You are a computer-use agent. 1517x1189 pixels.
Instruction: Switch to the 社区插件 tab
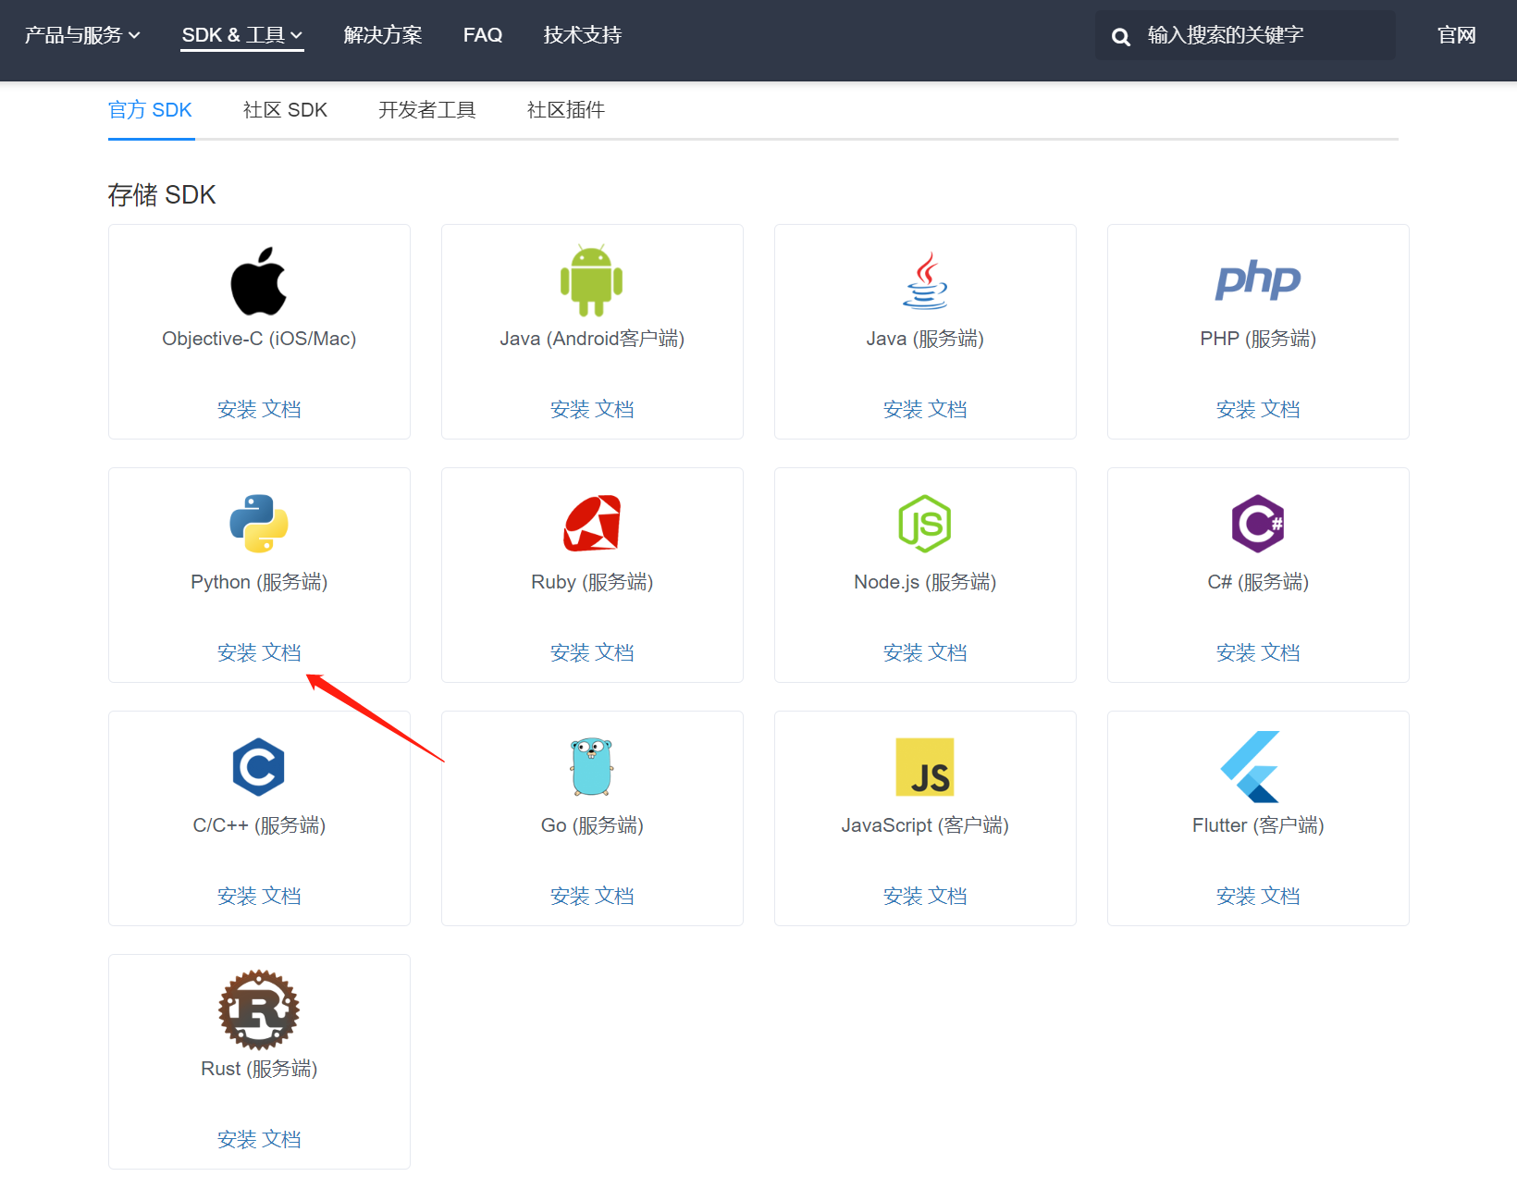pyautogui.click(x=566, y=110)
